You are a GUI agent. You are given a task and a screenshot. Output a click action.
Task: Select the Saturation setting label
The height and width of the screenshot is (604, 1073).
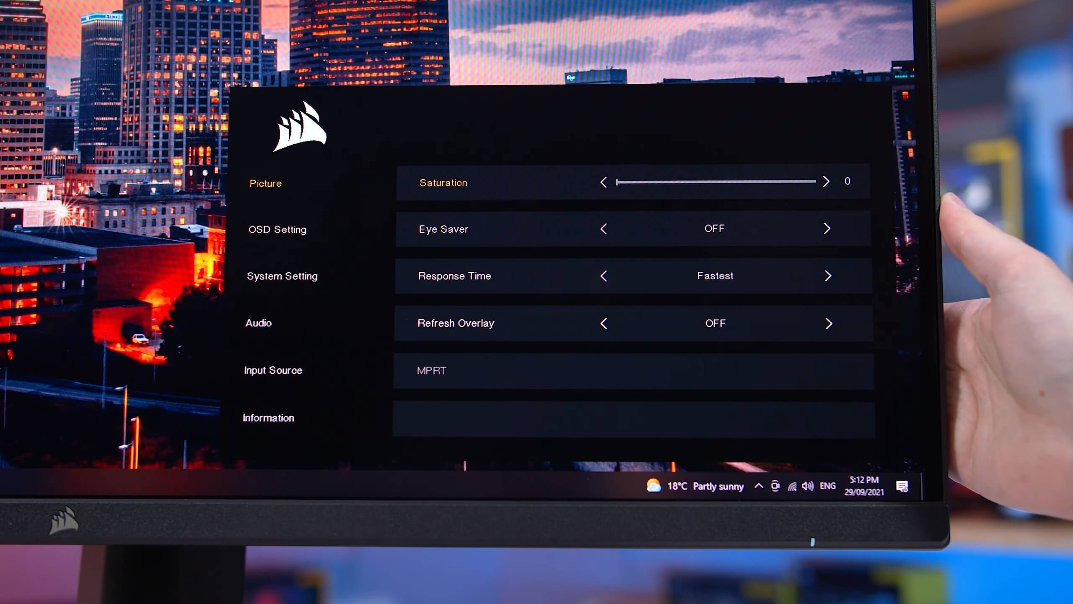tap(443, 183)
